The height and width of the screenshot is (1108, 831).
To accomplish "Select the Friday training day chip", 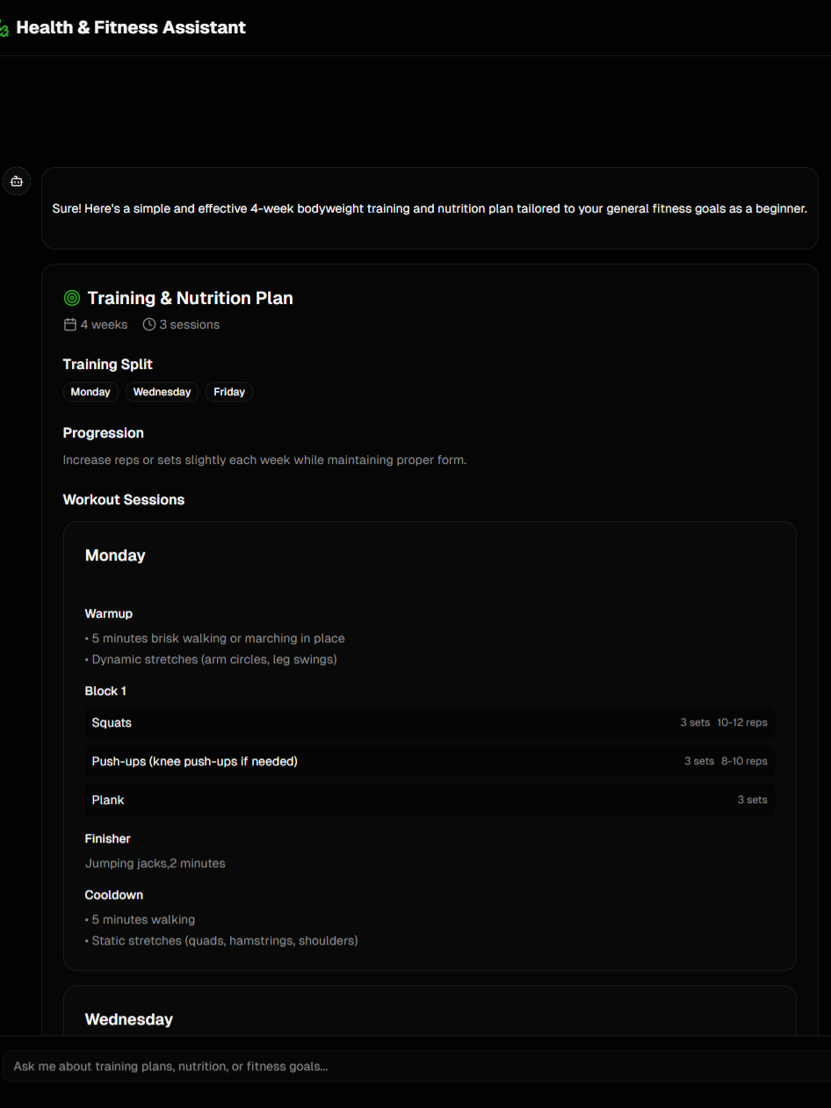I will click(x=229, y=392).
